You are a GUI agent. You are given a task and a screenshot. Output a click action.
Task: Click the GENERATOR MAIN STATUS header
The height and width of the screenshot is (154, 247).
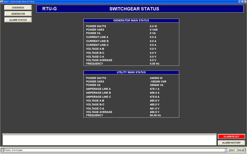pyautogui.click(x=131, y=20)
